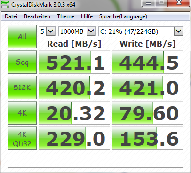The image size is (191, 173).
Task: Click the Read [MB/s] column header
Action: tap(74, 44)
